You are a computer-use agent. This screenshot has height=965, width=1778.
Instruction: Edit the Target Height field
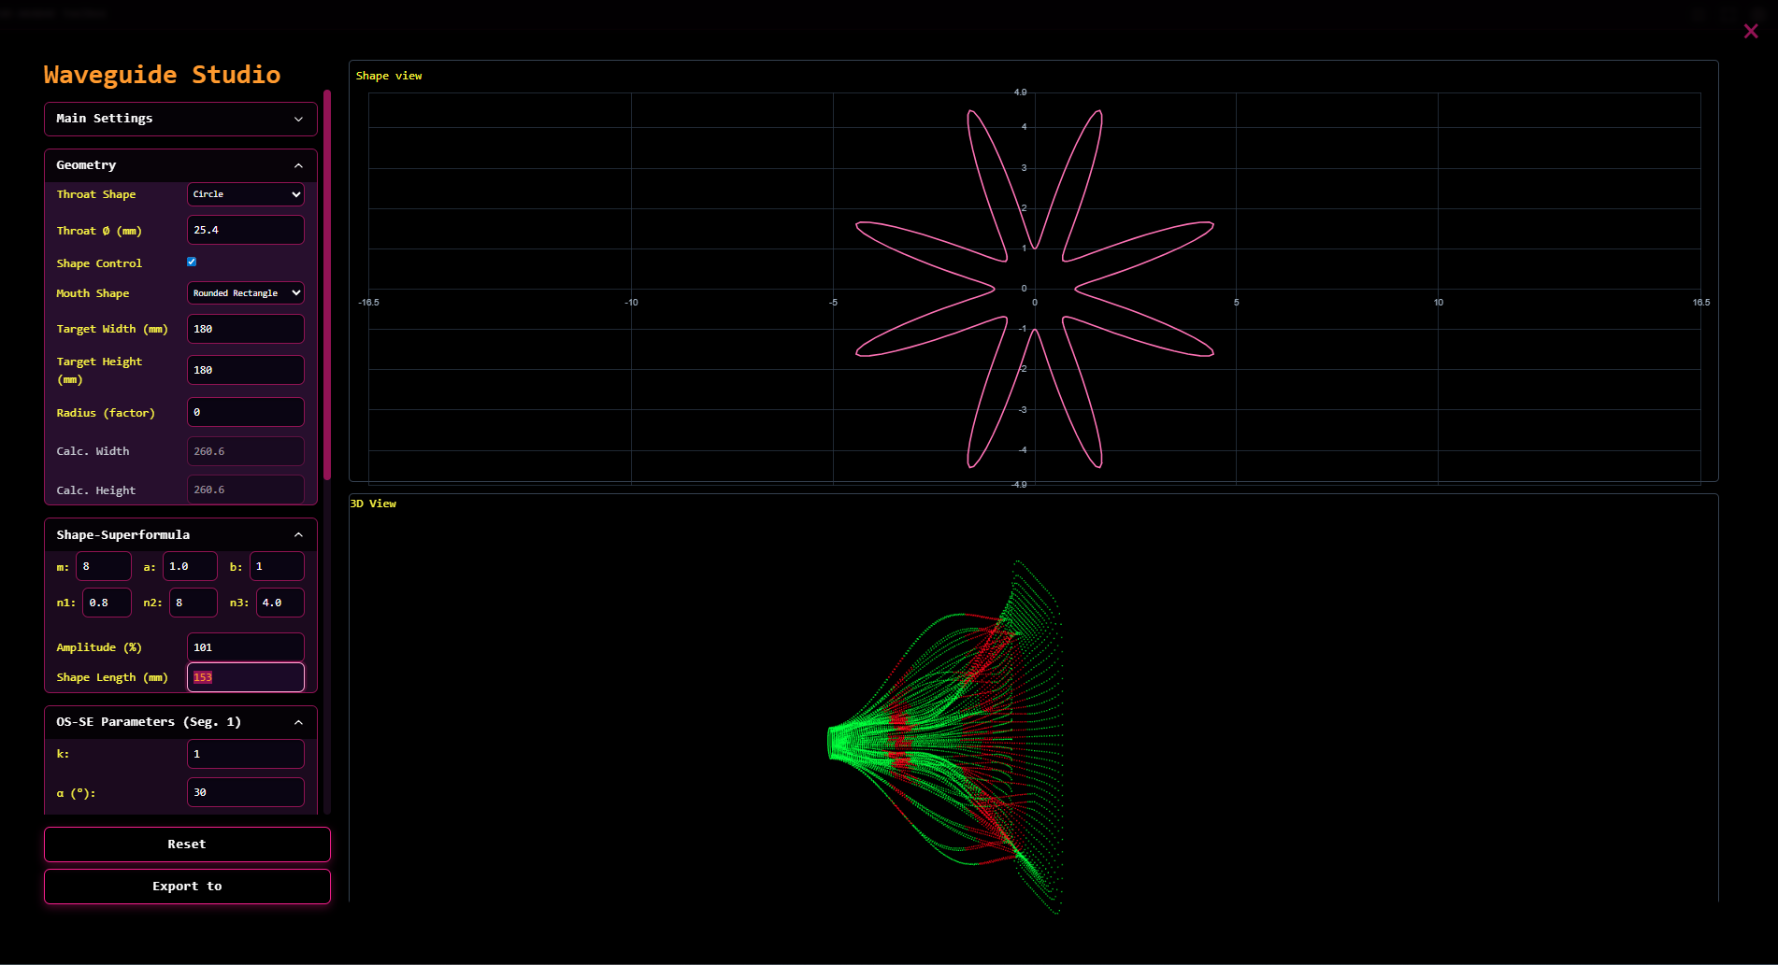pyautogui.click(x=246, y=370)
